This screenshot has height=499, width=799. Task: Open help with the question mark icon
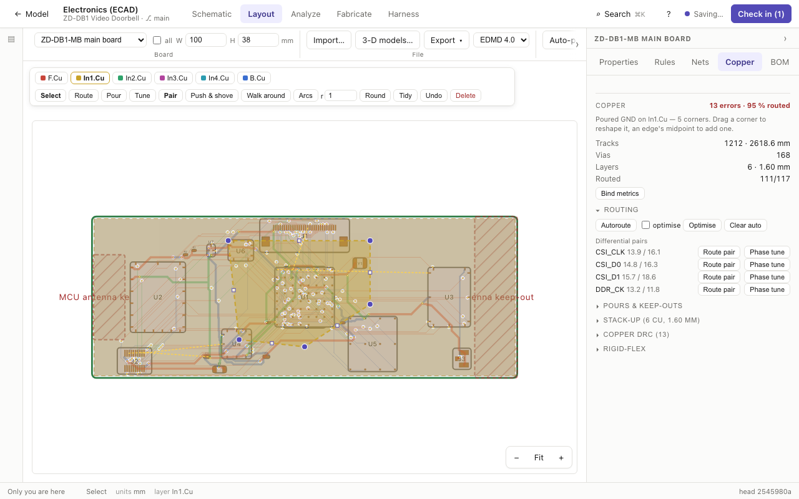coord(669,14)
